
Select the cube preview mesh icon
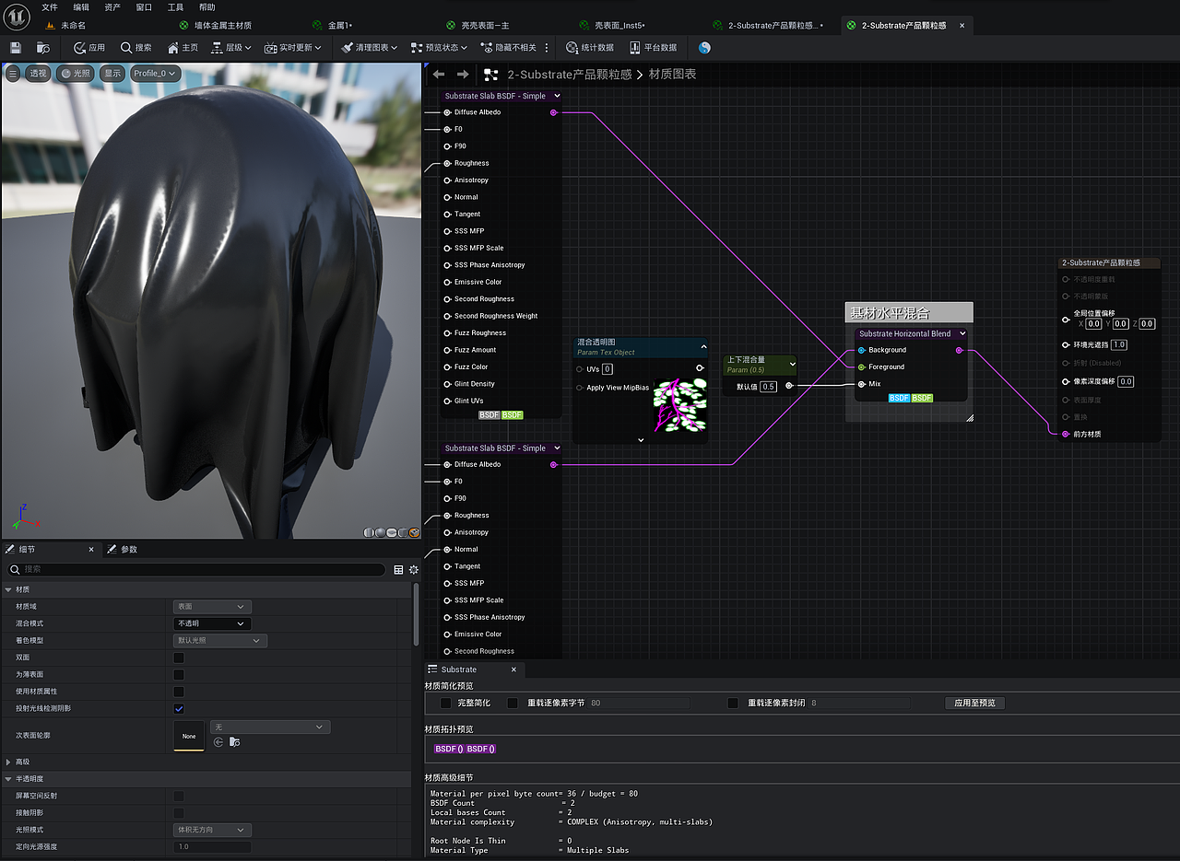403,532
